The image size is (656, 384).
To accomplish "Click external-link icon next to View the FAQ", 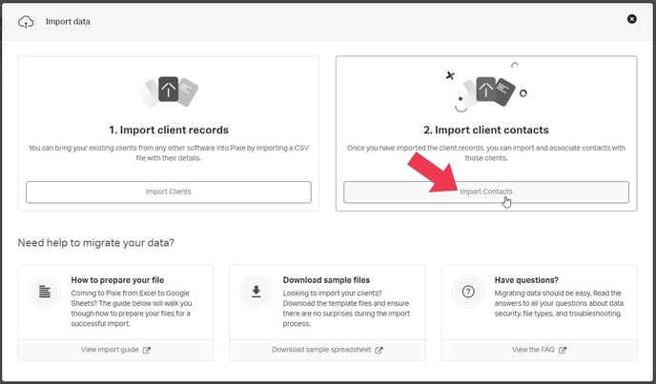I will coord(563,350).
